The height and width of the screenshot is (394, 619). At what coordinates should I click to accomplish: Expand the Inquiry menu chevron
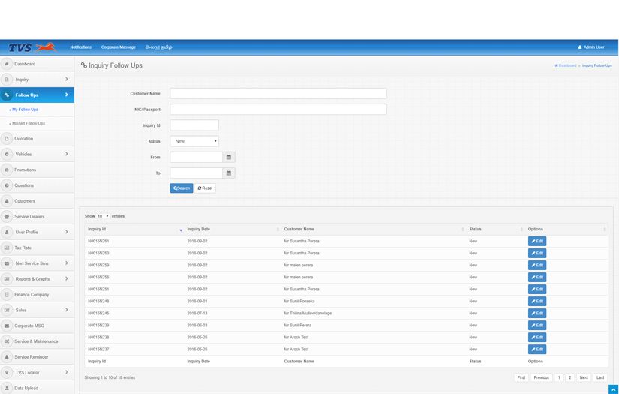66,79
